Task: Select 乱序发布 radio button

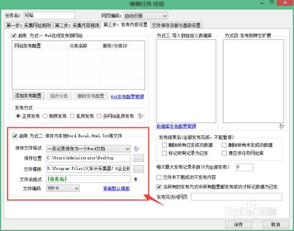Action: coord(72,116)
